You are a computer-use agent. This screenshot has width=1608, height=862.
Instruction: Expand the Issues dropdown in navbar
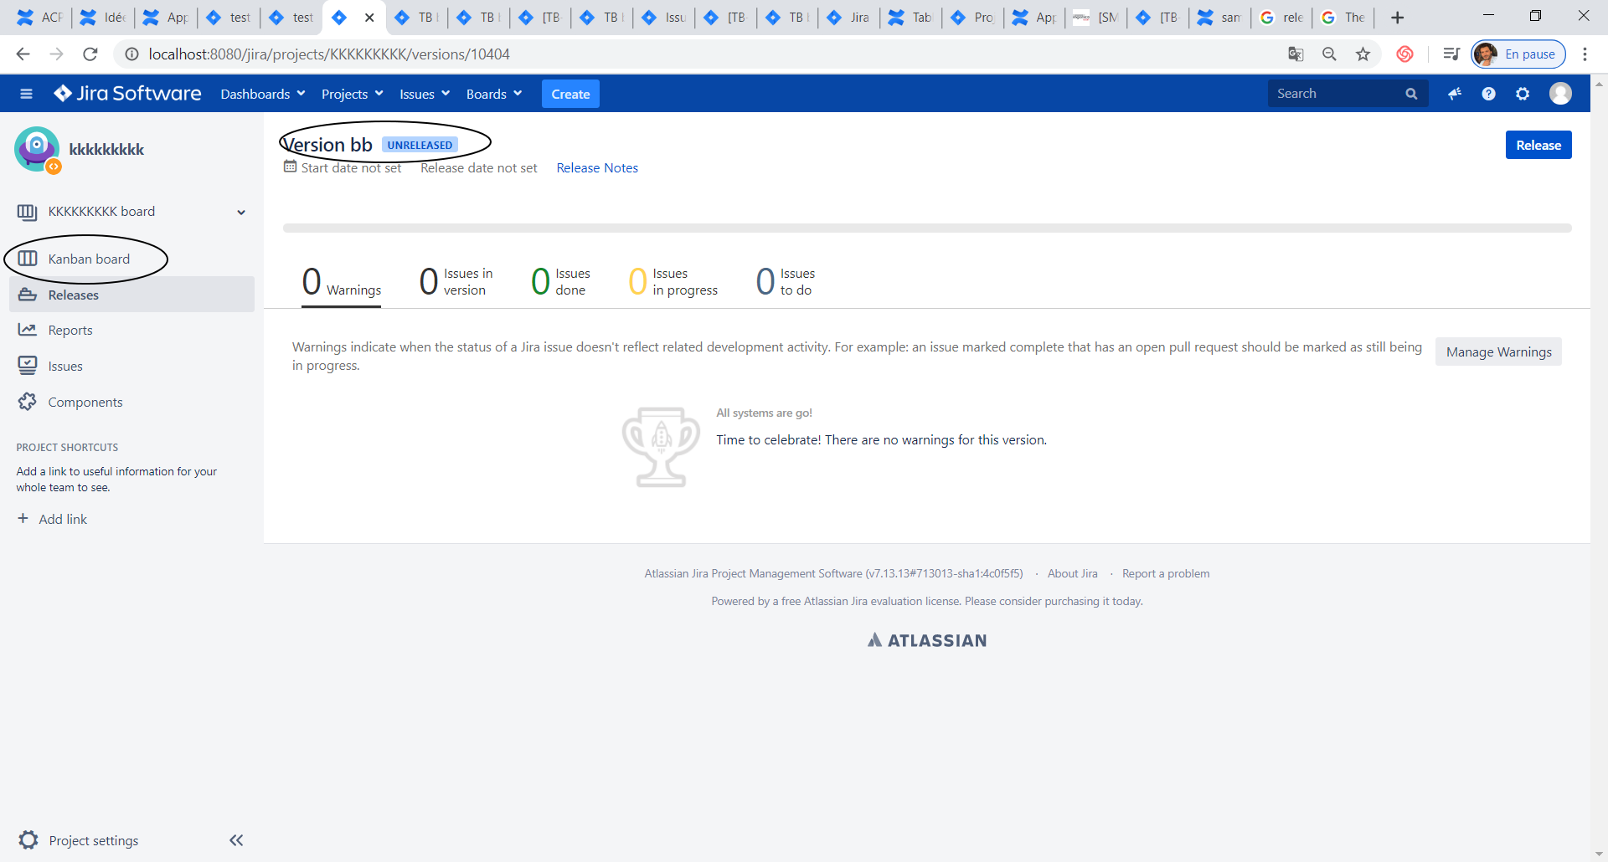tap(425, 94)
